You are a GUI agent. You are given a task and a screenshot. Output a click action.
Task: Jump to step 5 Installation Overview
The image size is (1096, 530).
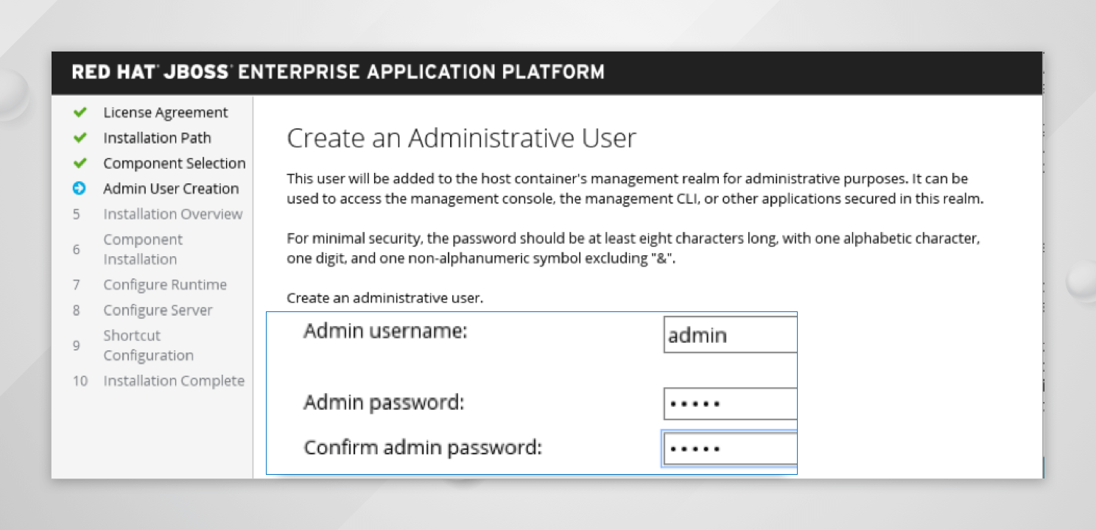coord(172,214)
